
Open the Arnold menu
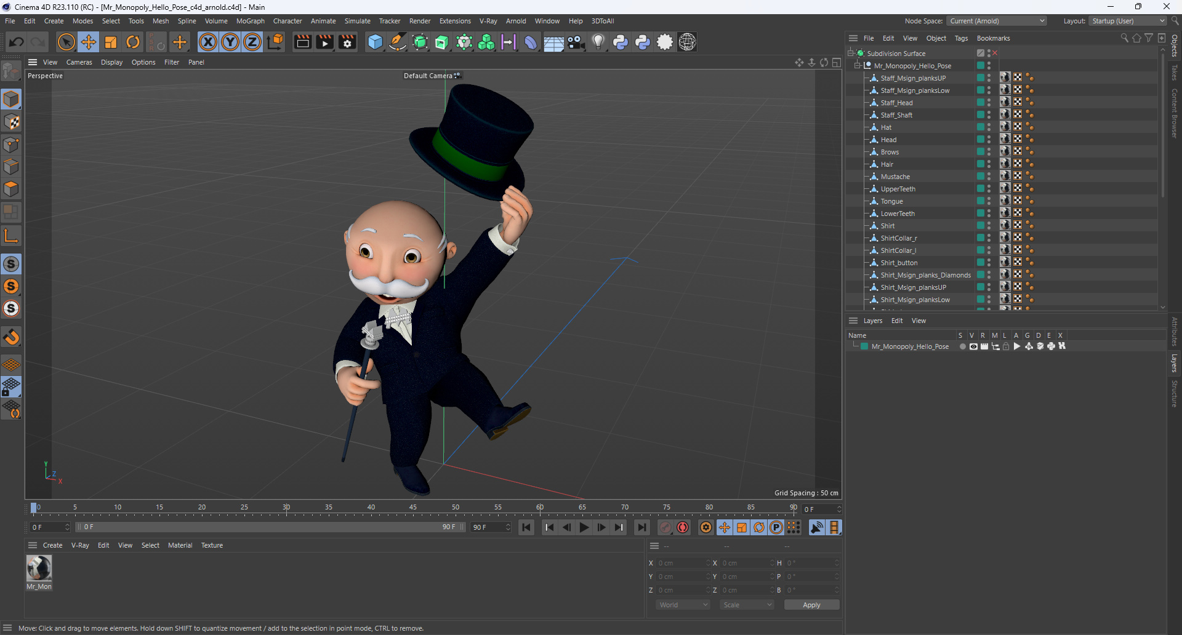[x=516, y=21]
